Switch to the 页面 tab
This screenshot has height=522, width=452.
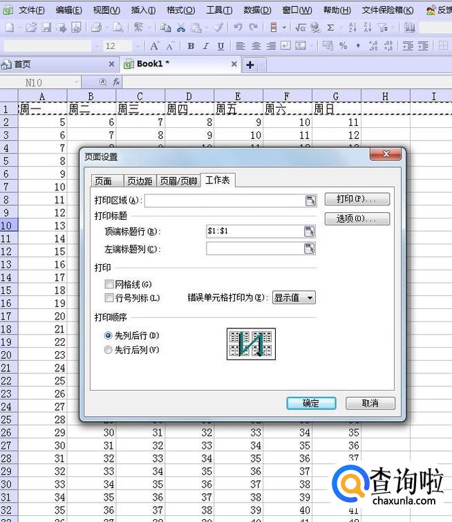(x=107, y=181)
